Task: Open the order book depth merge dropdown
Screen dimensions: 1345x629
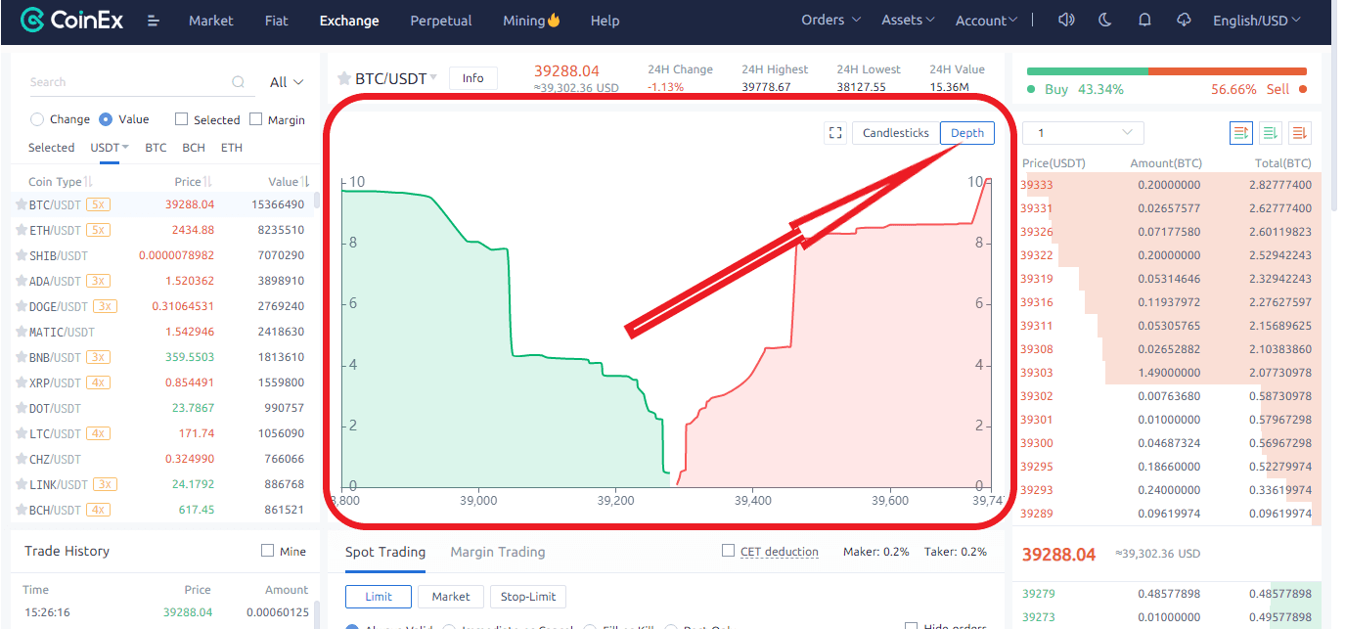Action: (1083, 132)
